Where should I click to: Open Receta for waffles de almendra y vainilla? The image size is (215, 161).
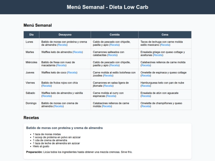(x=47, y=96)
